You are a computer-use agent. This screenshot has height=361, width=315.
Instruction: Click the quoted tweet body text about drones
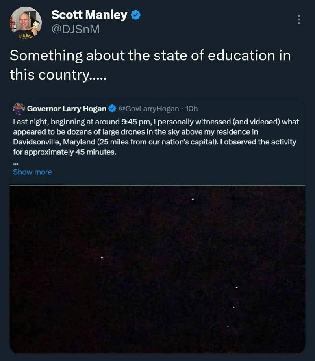[x=156, y=137]
